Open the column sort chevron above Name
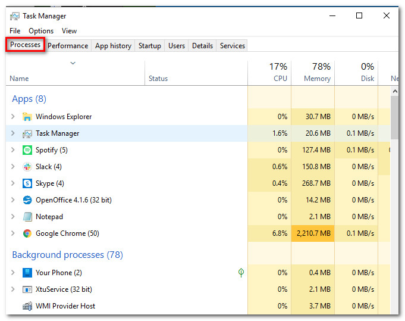 tap(73, 63)
